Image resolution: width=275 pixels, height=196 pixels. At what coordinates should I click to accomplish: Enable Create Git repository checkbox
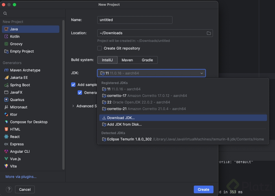coord(100,48)
